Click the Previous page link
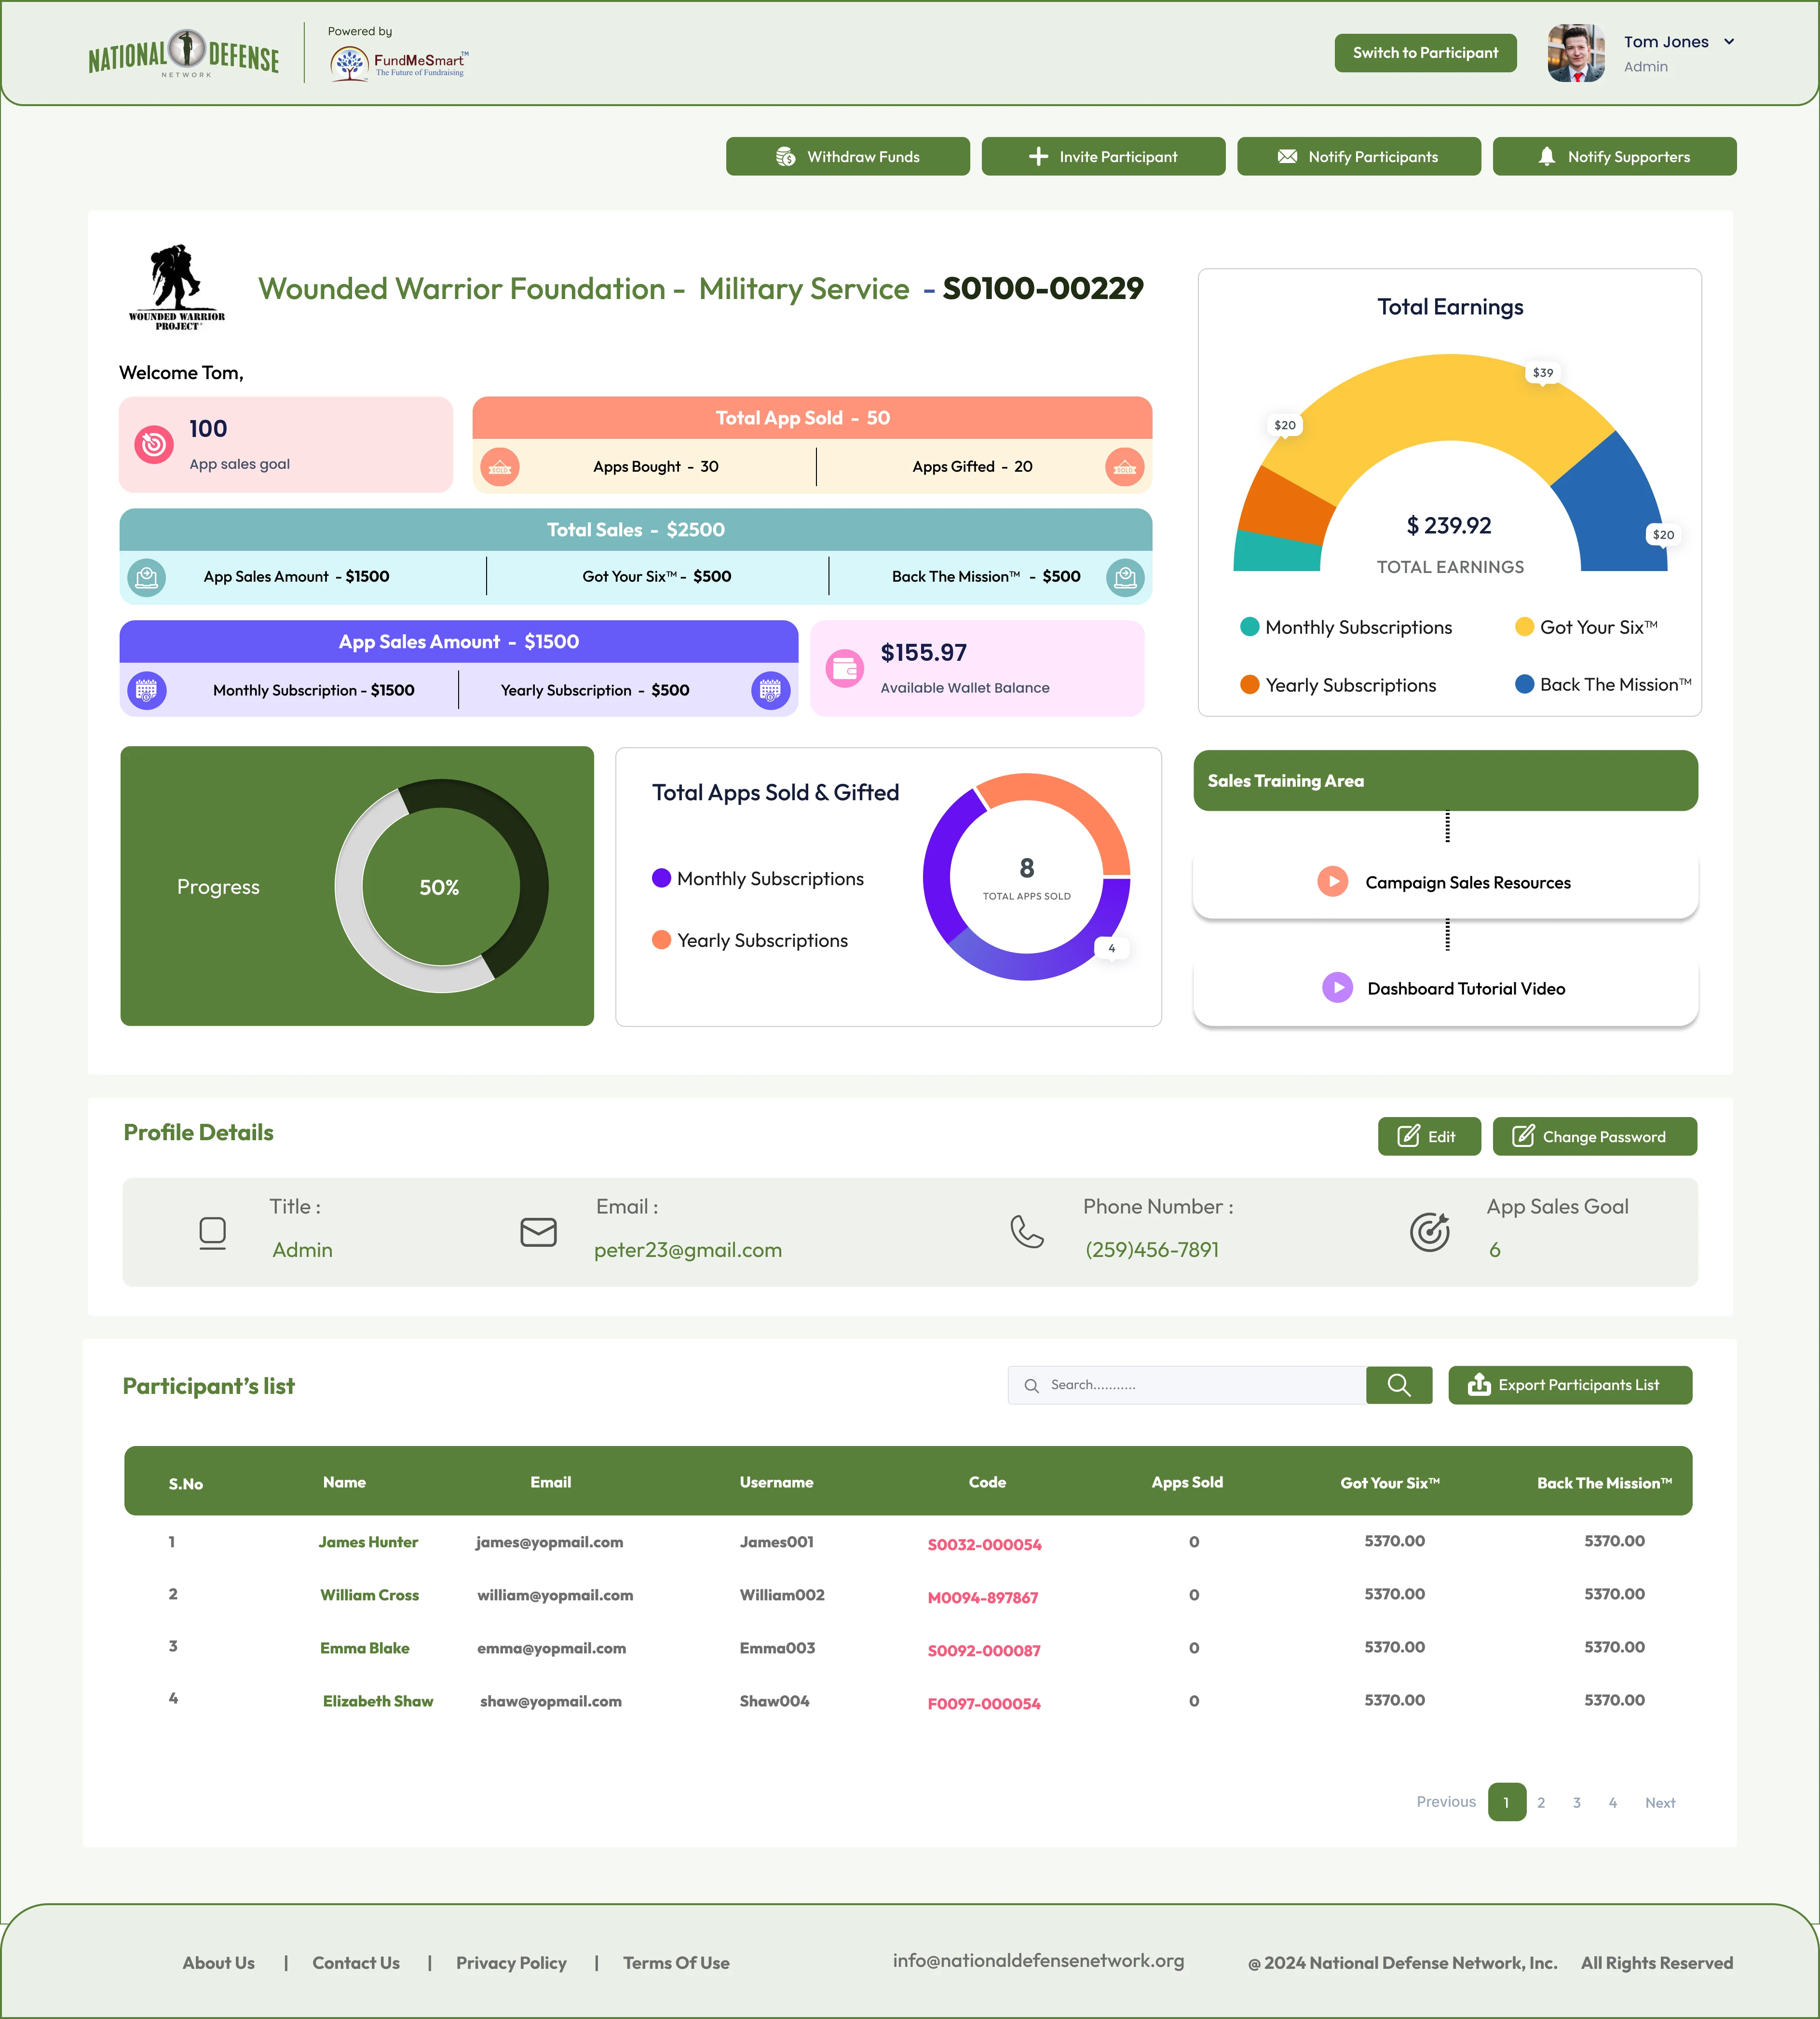The width and height of the screenshot is (1820, 2019). pos(1445,1801)
